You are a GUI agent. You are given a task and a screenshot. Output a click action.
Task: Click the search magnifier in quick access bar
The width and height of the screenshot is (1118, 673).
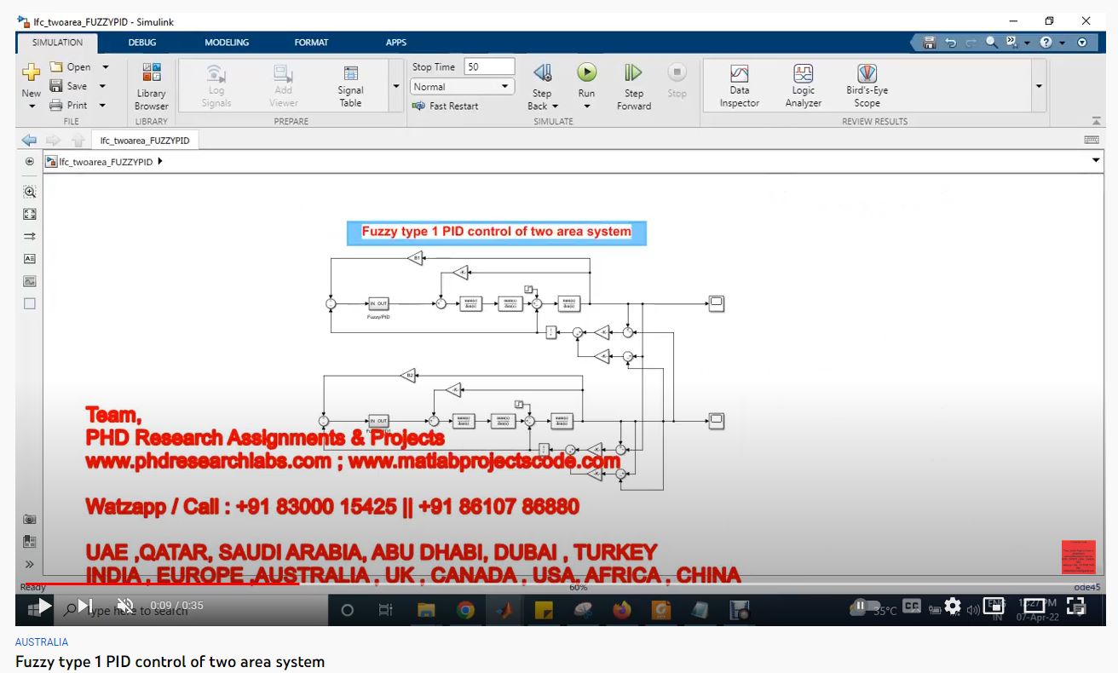(991, 42)
